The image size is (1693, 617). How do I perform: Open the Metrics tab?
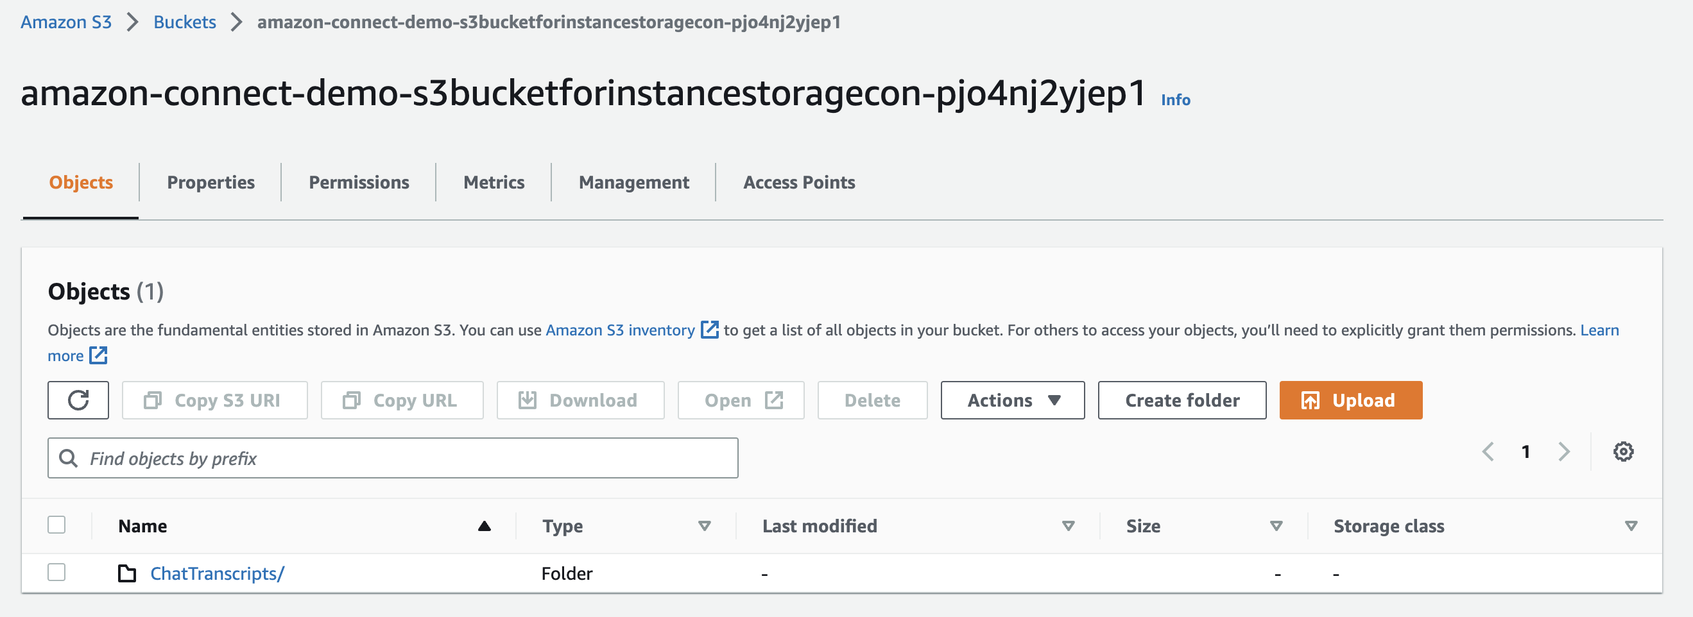pyautogui.click(x=494, y=183)
